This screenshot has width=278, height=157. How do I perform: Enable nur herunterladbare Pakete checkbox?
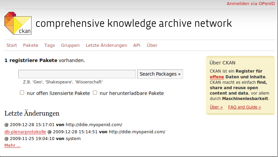(95, 93)
